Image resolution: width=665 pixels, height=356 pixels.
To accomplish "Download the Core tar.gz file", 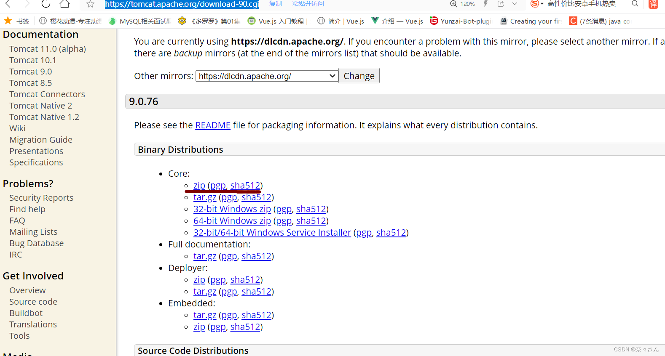I will [x=205, y=197].
